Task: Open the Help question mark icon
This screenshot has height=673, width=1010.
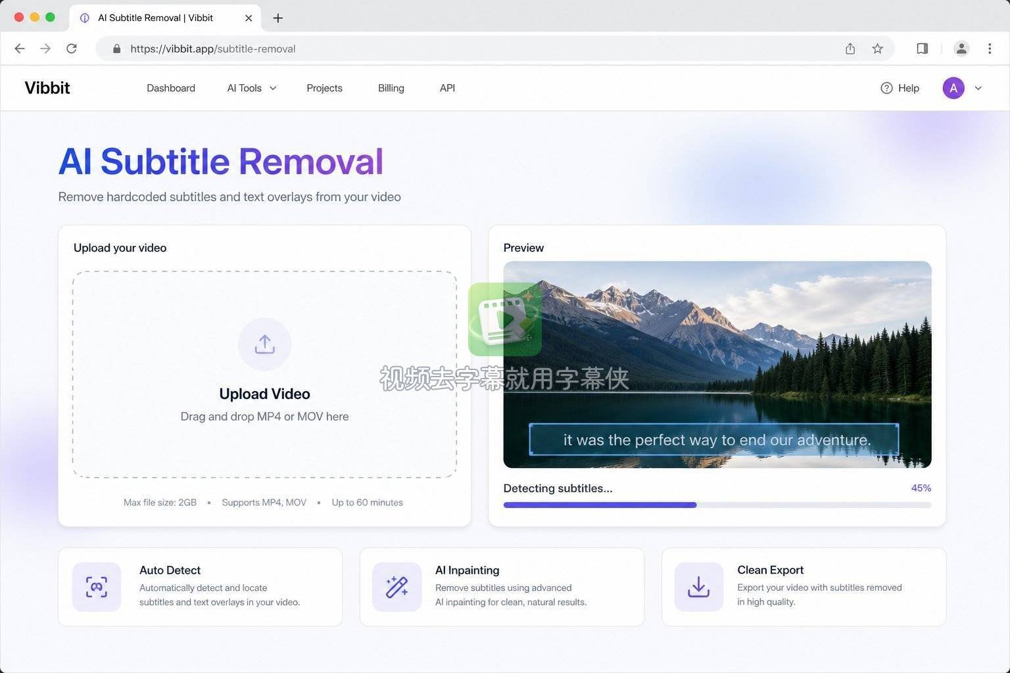Action: (x=886, y=88)
